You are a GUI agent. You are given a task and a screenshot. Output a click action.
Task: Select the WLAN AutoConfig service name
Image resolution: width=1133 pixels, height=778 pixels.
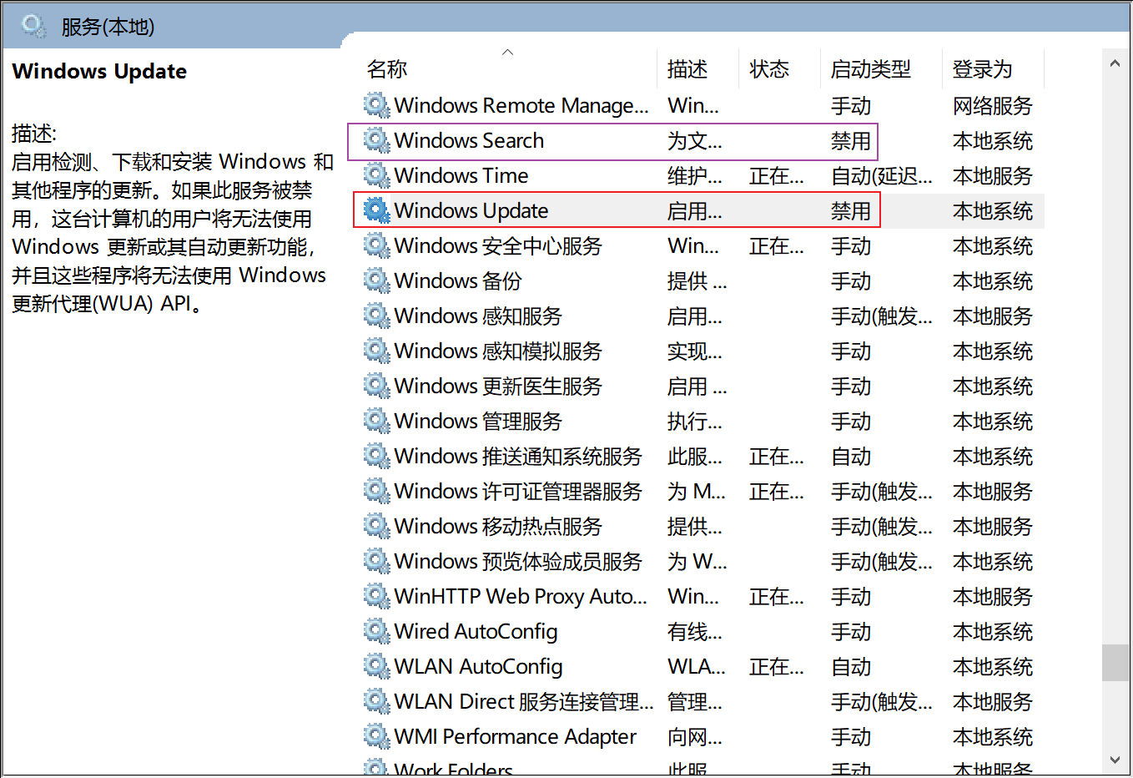(478, 666)
